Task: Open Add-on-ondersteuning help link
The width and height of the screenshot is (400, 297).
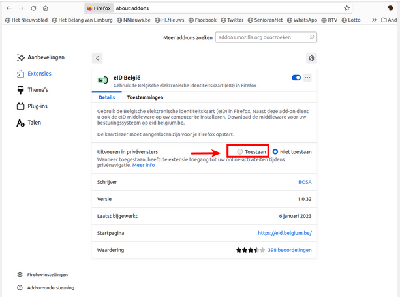Action: (46, 288)
